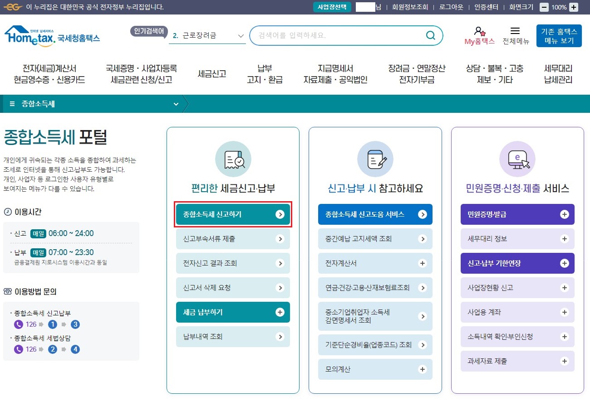Click the 민원증명·신청·제출 monitor icon

tap(517, 159)
